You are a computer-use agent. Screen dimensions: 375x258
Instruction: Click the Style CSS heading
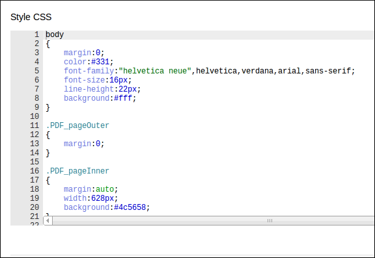(x=31, y=17)
